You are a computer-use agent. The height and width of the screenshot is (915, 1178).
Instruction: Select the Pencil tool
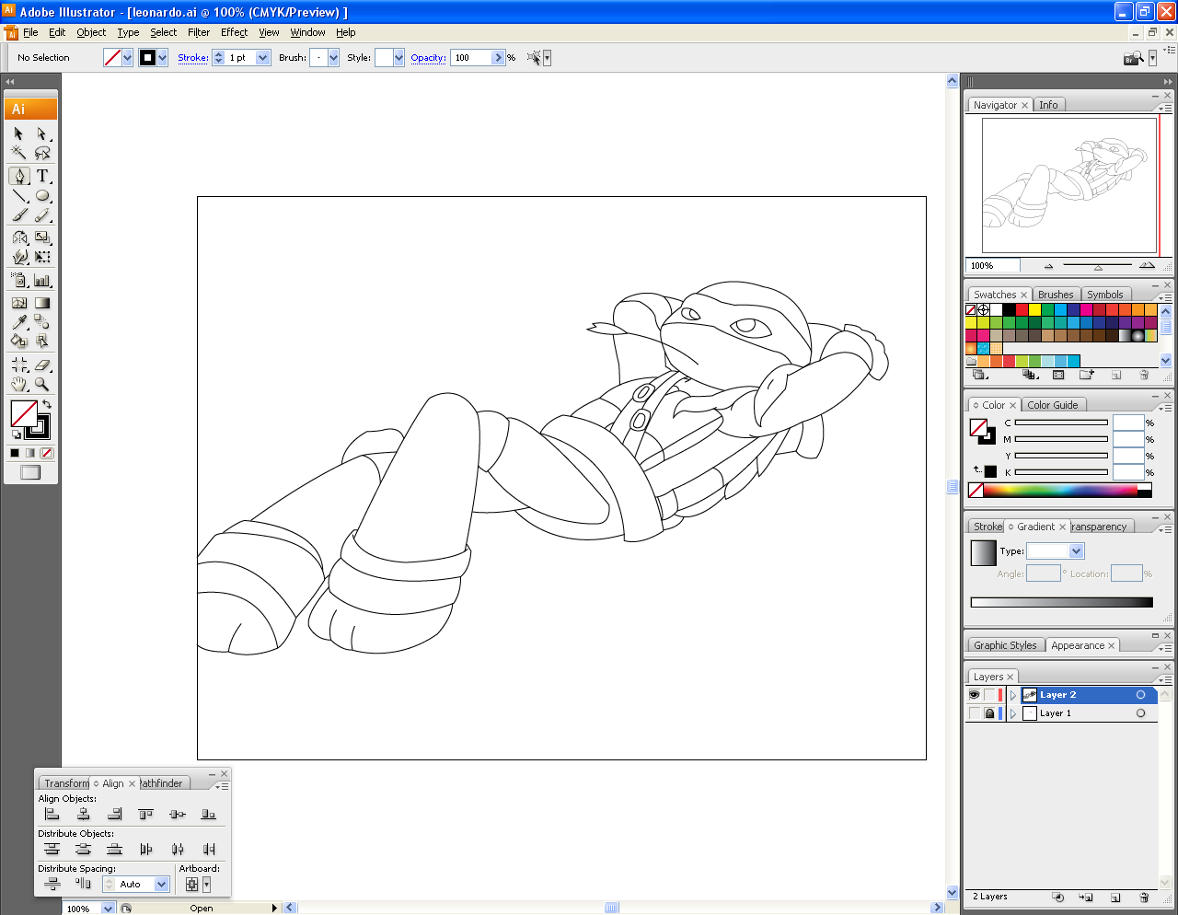(x=41, y=214)
